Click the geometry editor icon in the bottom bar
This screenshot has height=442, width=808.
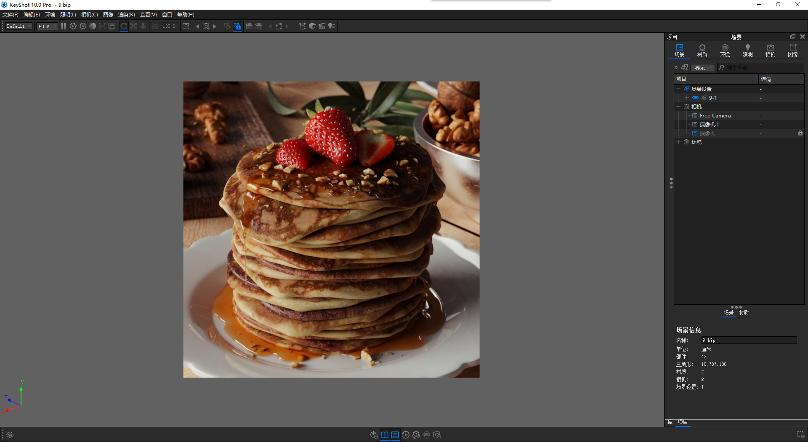416,435
